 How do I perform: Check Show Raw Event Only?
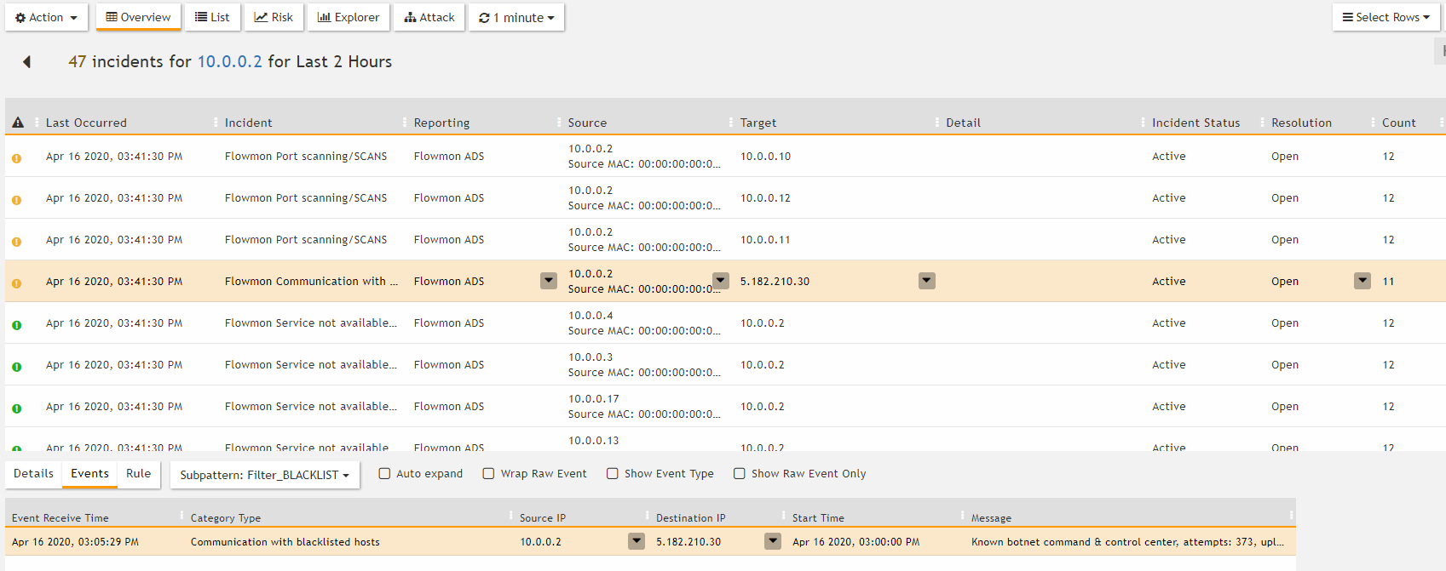click(x=740, y=474)
